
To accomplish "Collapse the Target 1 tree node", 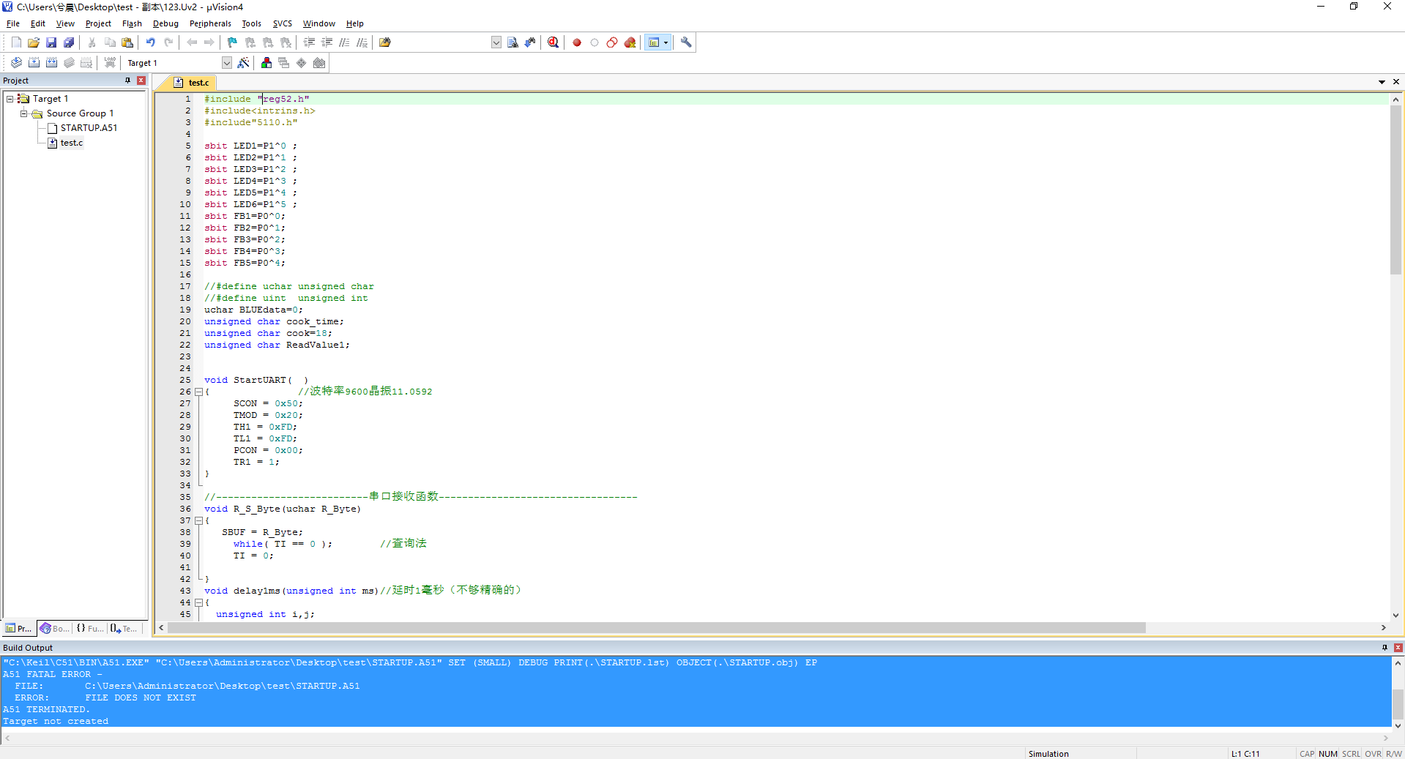I will (x=10, y=99).
